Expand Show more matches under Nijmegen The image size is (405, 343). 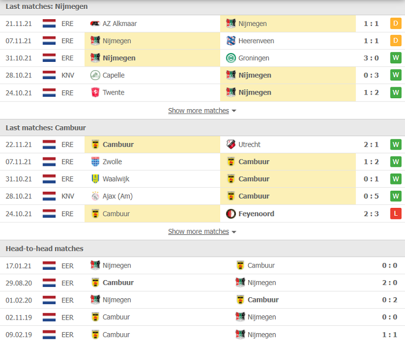[x=198, y=111]
